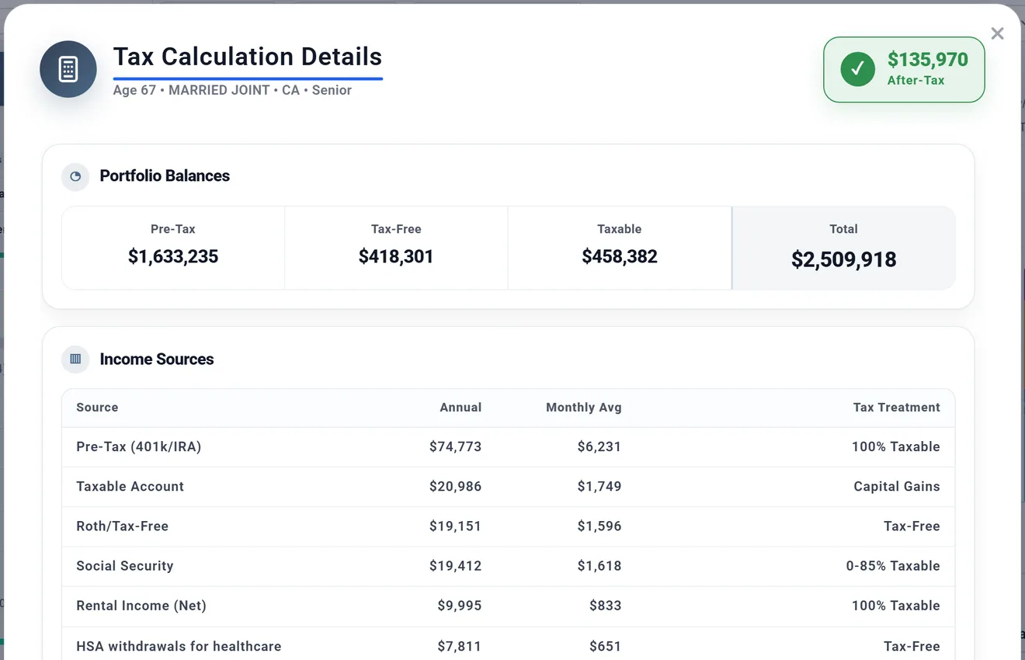1025x660 pixels.
Task: Select the Pre-Tax (401k/IRA) source row
Action: [x=508, y=447]
